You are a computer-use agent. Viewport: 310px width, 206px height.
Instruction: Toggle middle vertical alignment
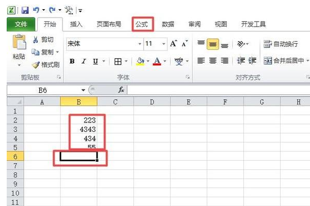click(x=213, y=44)
